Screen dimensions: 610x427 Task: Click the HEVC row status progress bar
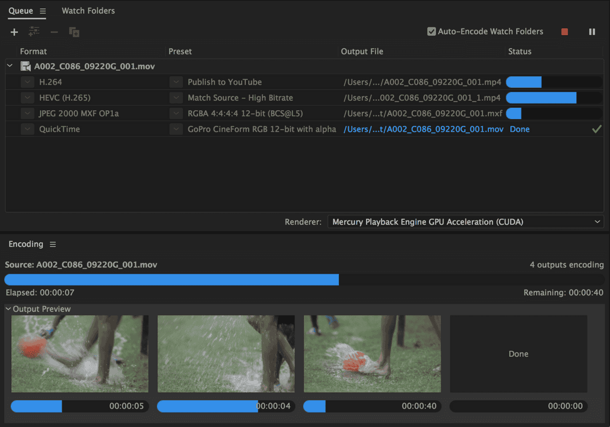[x=554, y=98]
